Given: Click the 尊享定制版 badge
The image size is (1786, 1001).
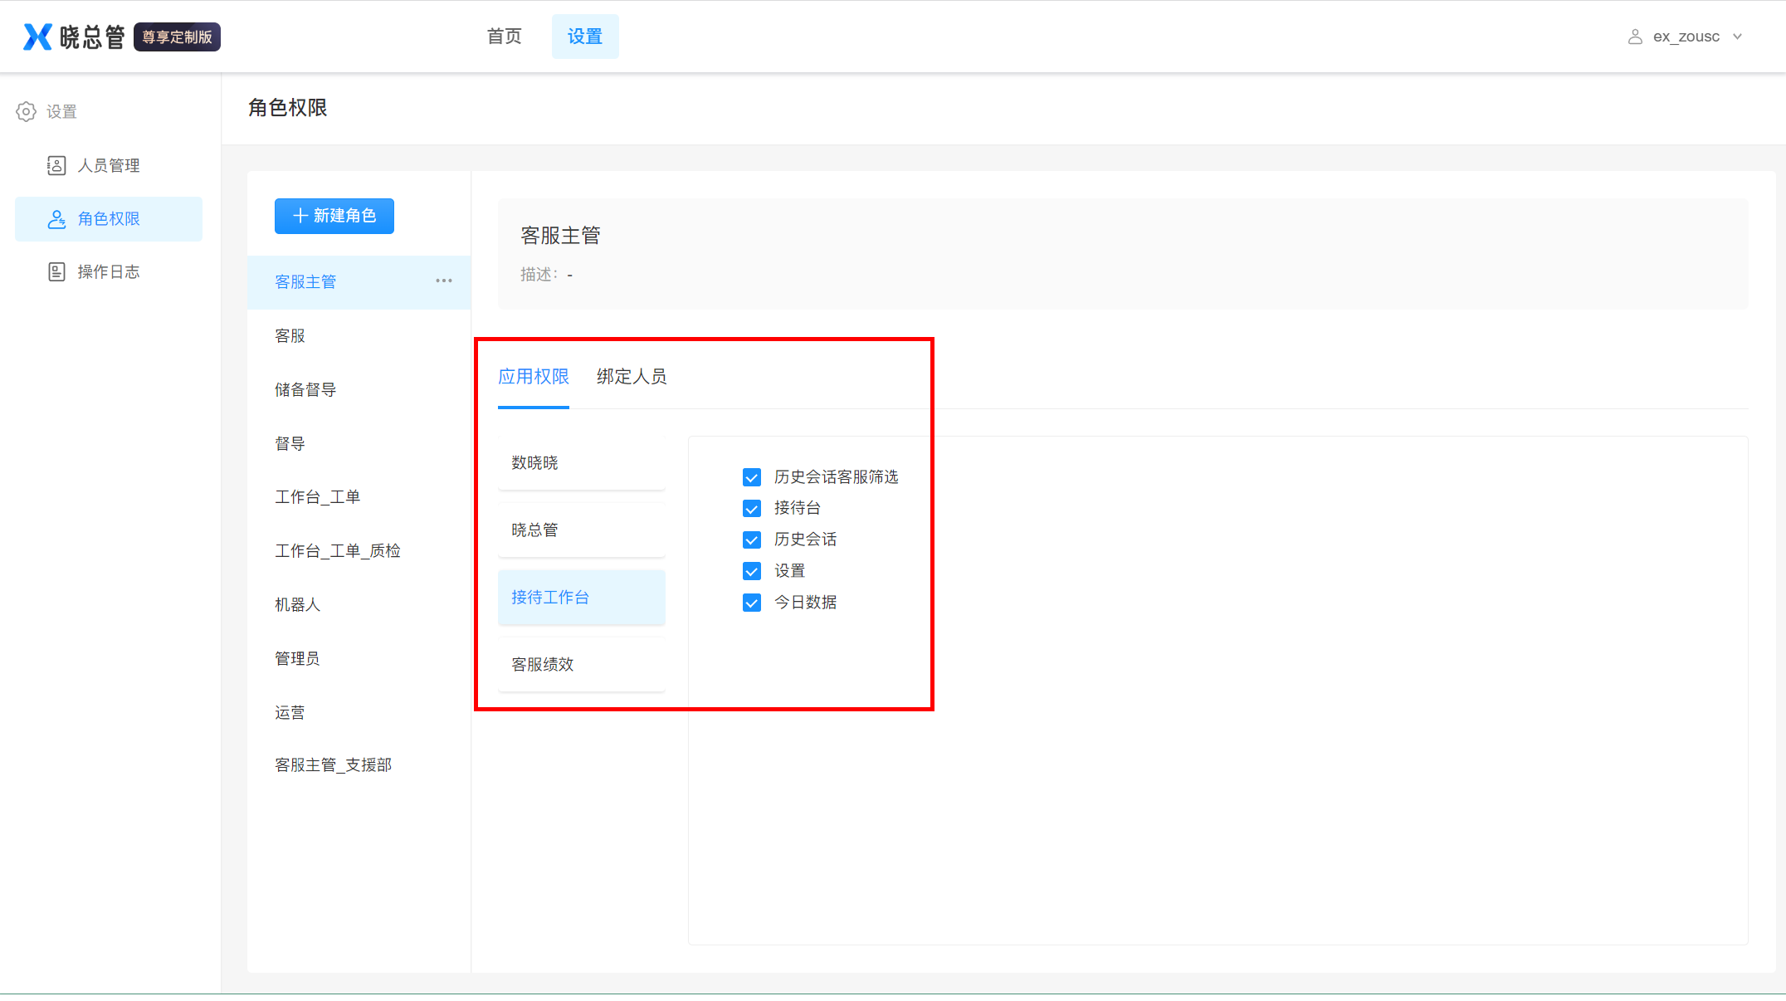Looking at the screenshot, I should click(x=177, y=37).
